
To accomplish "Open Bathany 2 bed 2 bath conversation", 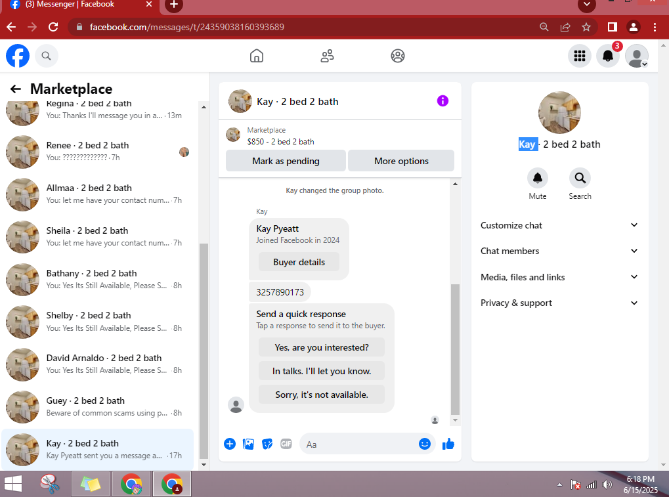I will tap(98, 280).
